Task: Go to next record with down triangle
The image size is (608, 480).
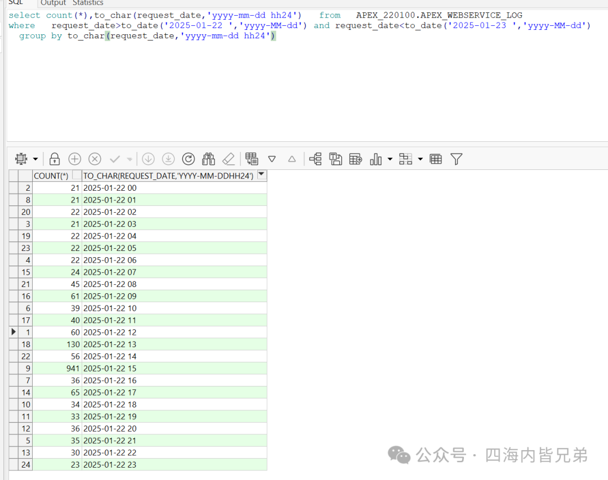Action: tap(272, 159)
